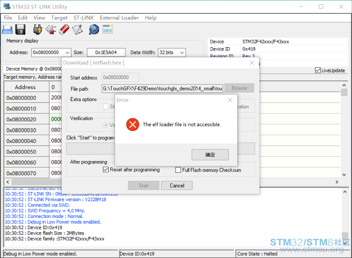Expand the Data Width dropdown

pyautogui.click(x=182, y=53)
